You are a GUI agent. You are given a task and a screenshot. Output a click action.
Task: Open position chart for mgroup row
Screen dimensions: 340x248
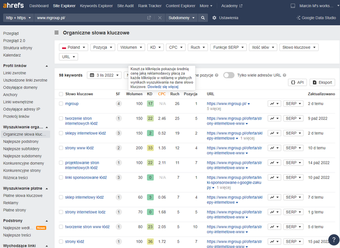click(x=274, y=104)
